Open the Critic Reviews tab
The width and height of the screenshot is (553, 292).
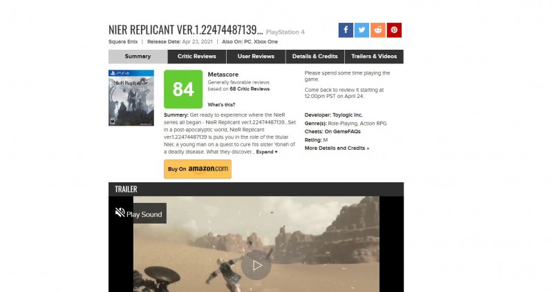(x=197, y=57)
